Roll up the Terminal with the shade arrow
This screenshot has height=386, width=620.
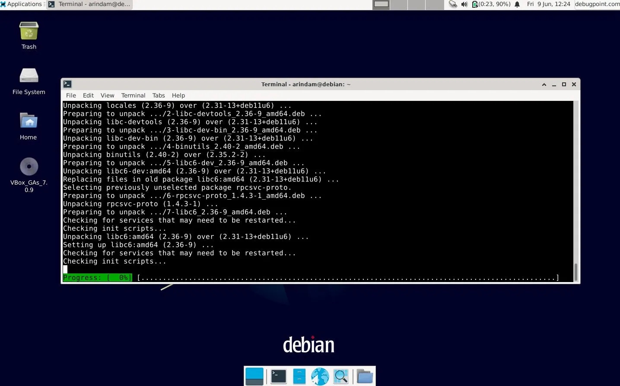coord(544,84)
